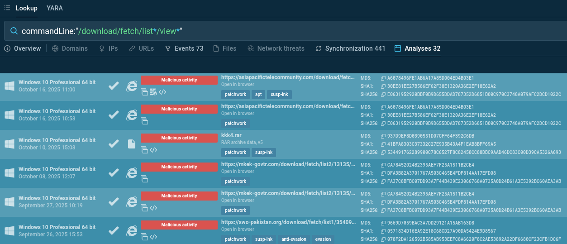This screenshot has height=244, width=567.
Task: Open the Events 73 tab
Action: tap(184, 48)
